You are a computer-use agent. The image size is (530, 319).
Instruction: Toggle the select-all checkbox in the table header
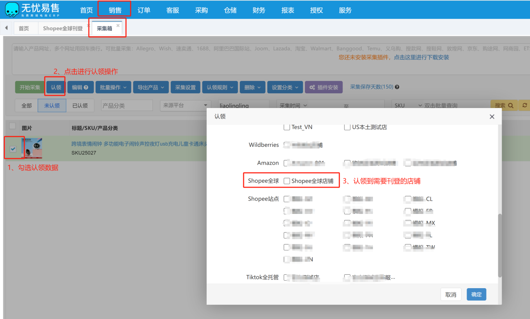coord(13,126)
